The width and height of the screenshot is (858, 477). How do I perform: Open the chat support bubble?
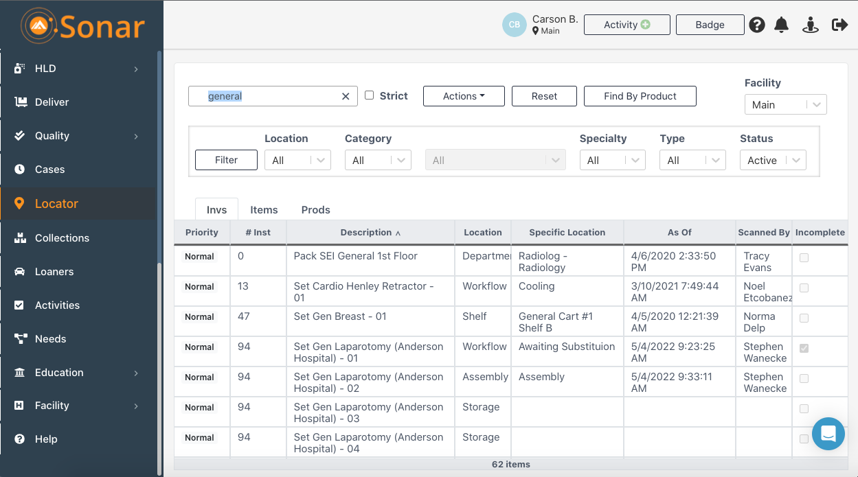pyautogui.click(x=828, y=434)
